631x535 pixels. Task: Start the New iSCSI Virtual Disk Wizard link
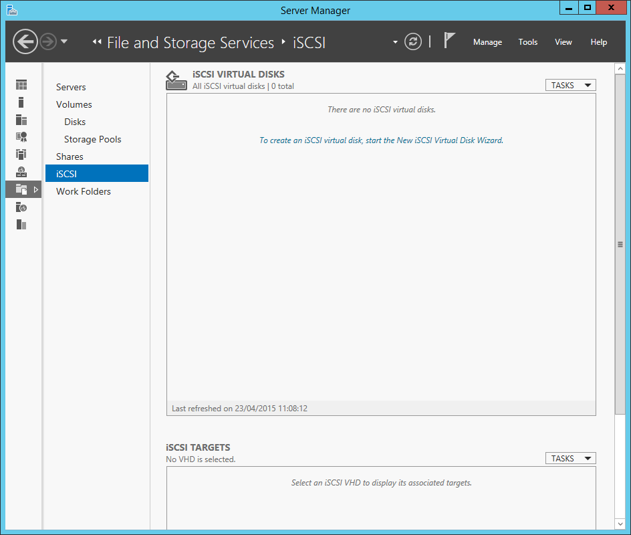pos(380,140)
